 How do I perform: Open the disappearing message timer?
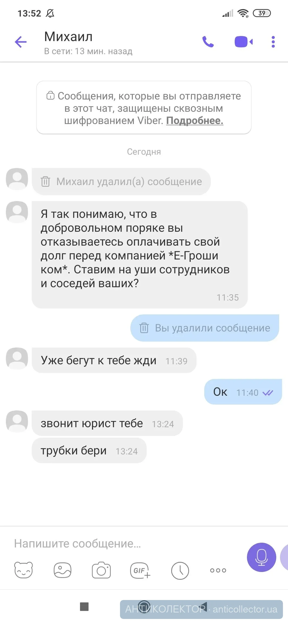[180, 571]
